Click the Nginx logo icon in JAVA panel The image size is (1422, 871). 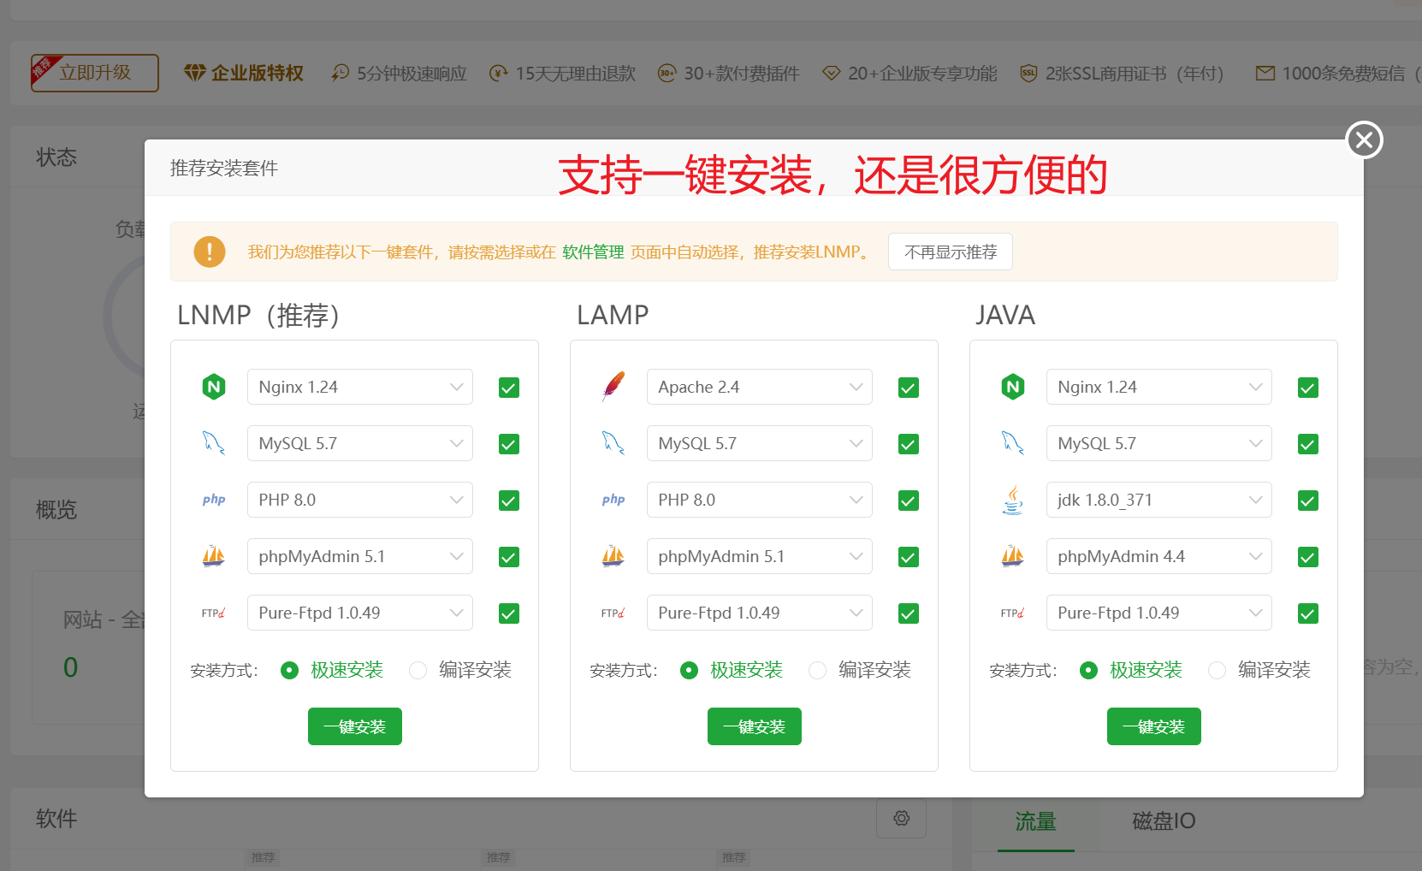pos(1013,387)
